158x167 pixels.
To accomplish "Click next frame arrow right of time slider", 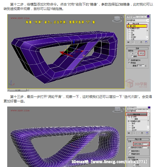I will (x=28, y=90).
